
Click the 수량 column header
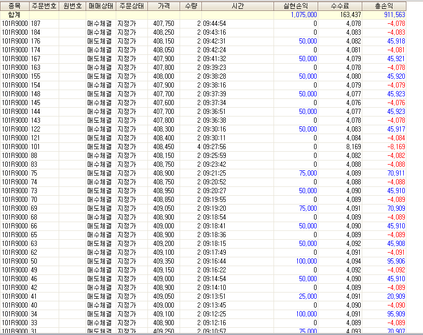(x=190, y=6)
